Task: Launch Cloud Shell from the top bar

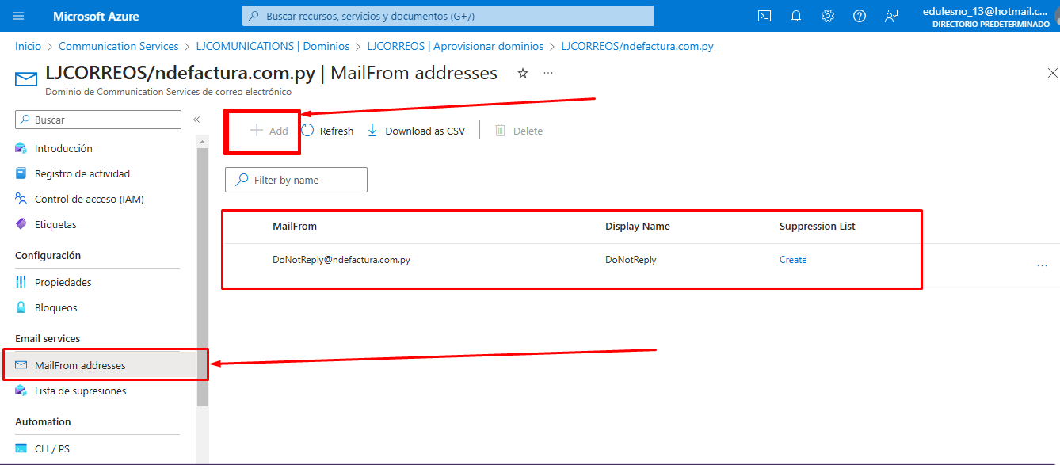Action: point(764,16)
